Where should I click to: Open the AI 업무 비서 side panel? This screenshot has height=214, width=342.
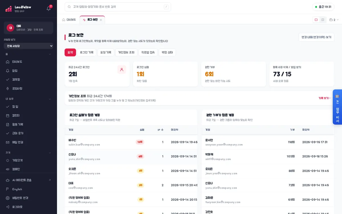tap(337, 107)
